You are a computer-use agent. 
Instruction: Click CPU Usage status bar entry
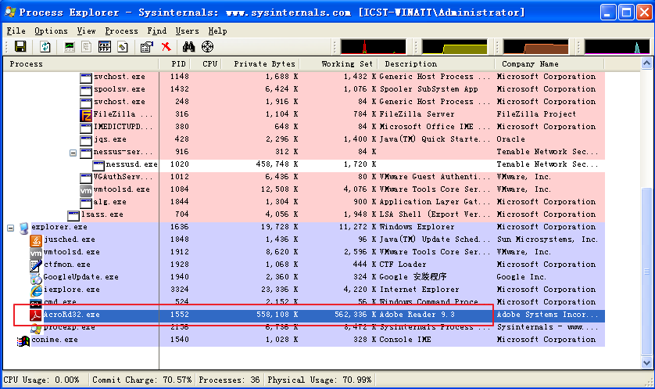pyautogui.click(x=41, y=380)
